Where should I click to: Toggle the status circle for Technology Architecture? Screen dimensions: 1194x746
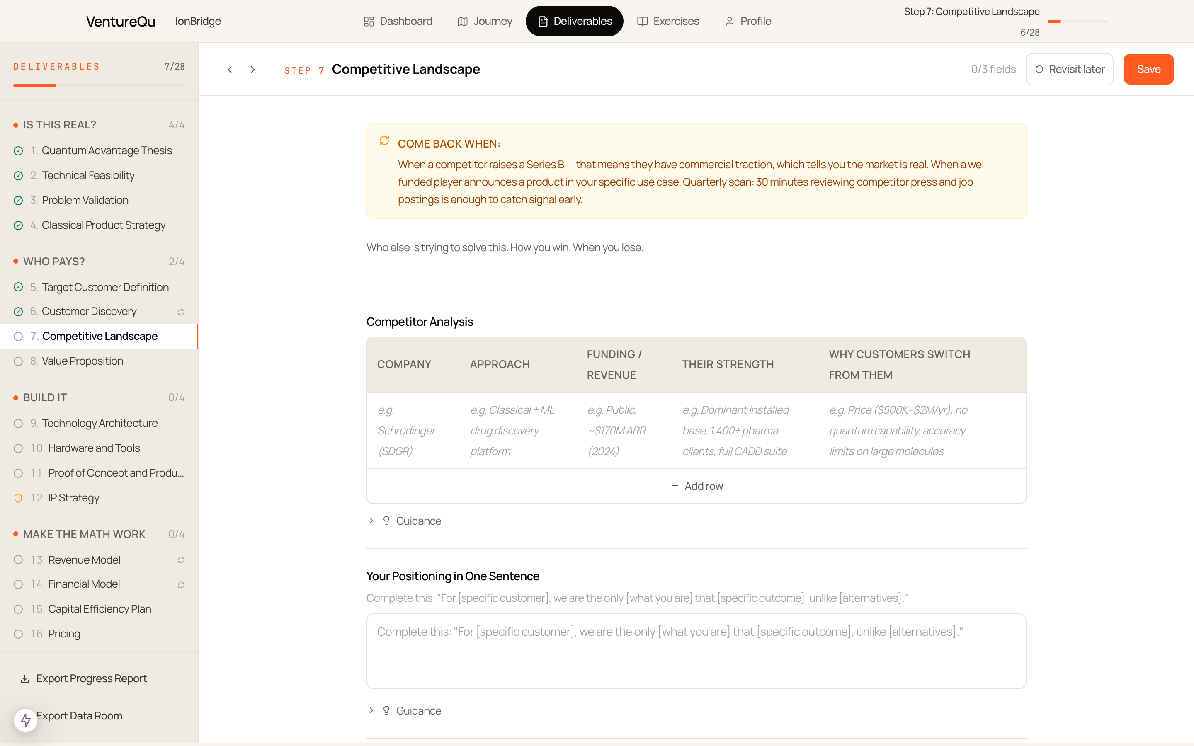pyautogui.click(x=18, y=423)
